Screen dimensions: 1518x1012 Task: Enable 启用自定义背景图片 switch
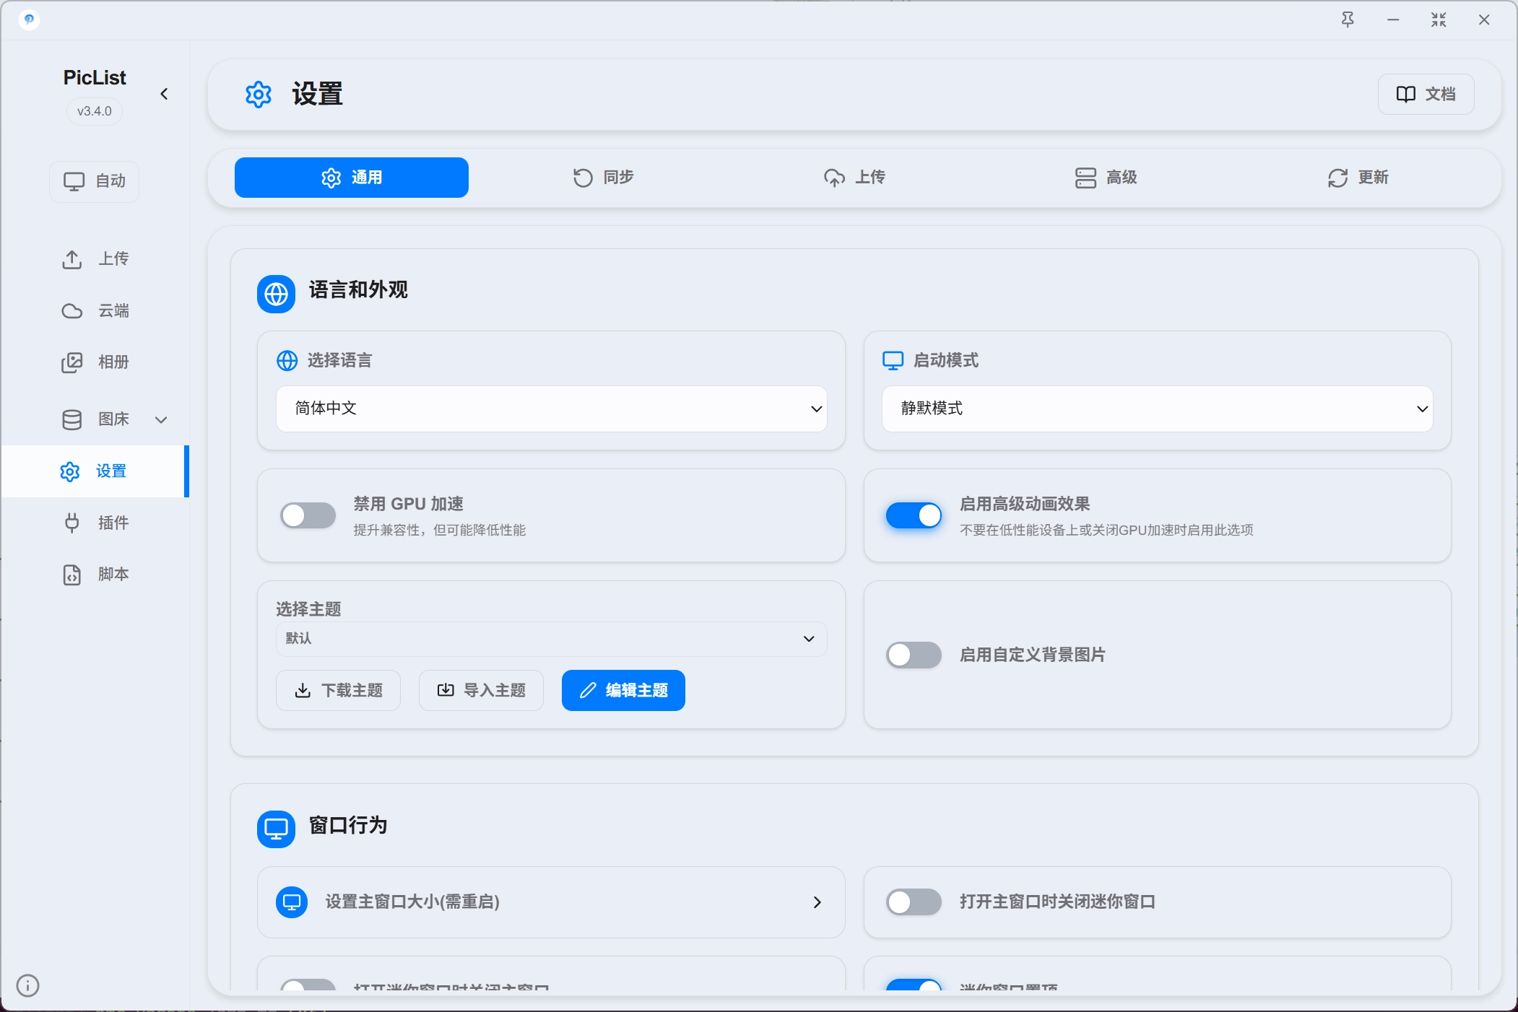click(x=914, y=655)
